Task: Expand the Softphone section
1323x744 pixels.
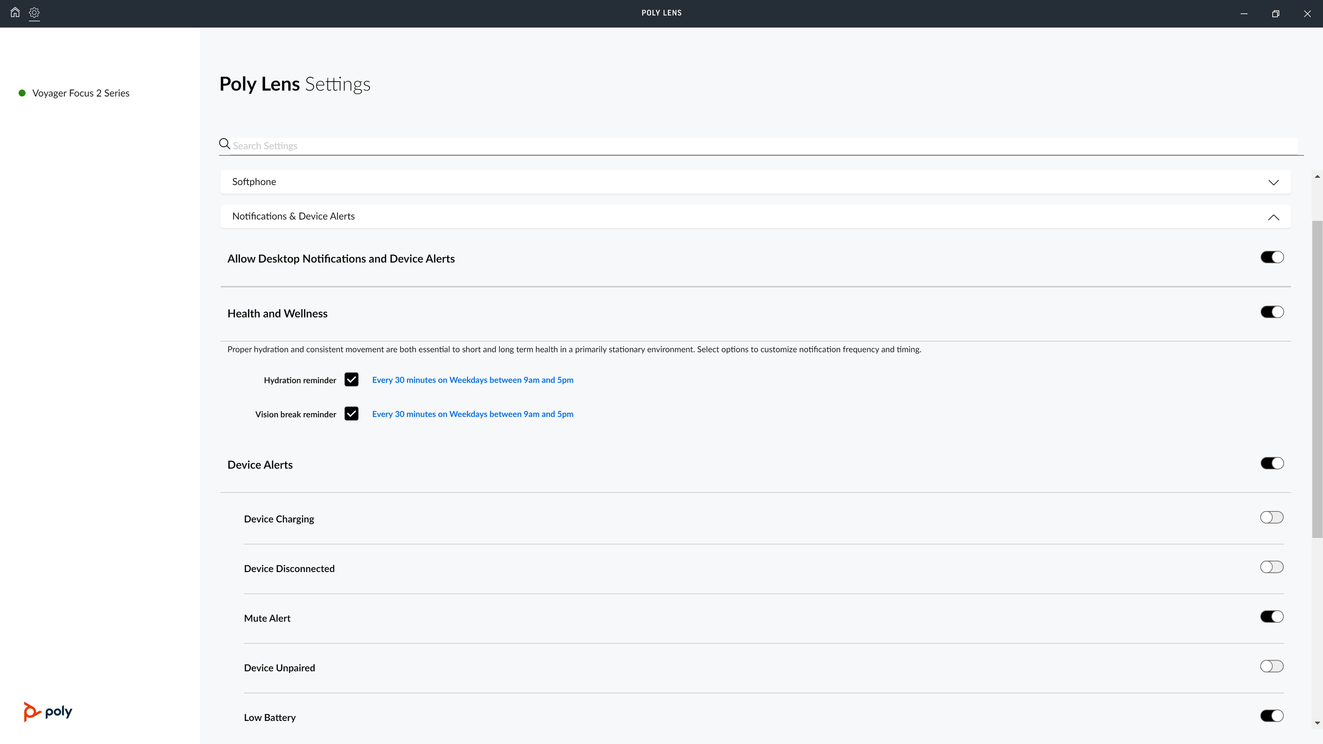Action: (x=1273, y=182)
